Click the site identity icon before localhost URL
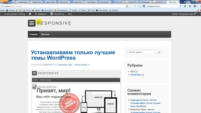Screen dimensions: 201x113 (2, 6)
